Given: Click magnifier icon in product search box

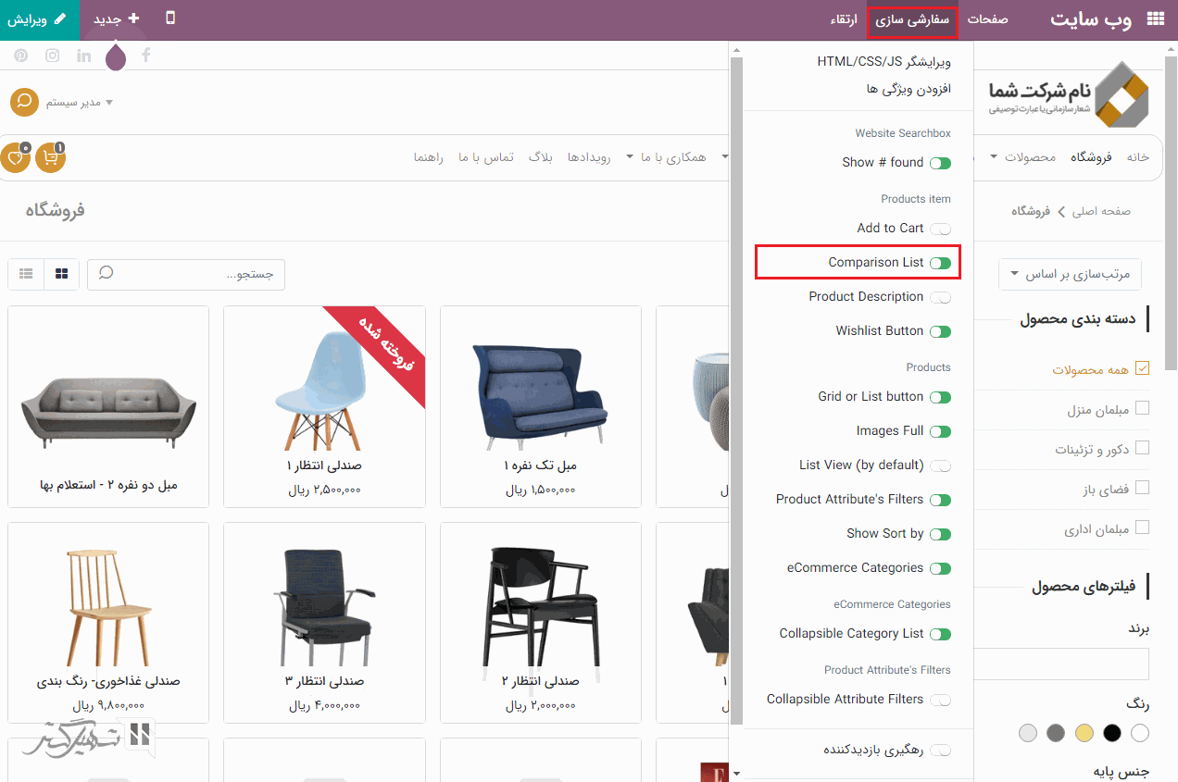Looking at the screenshot, I should (106, 274).
